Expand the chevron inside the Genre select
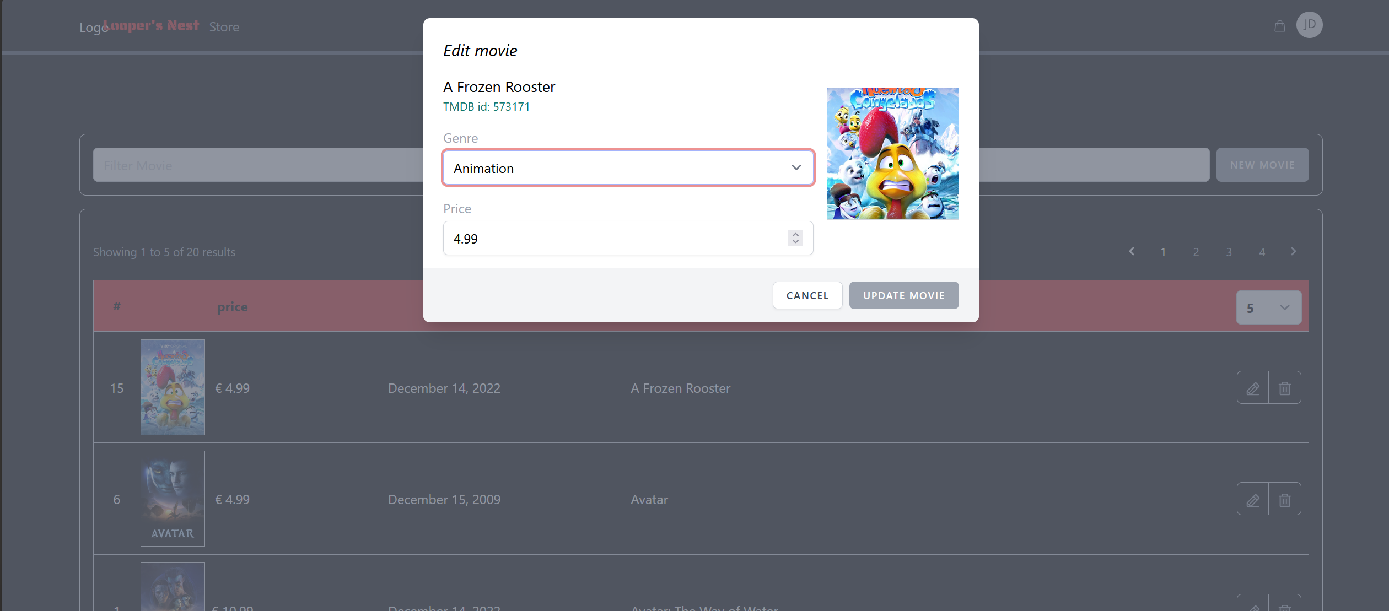 coord(796,167)
